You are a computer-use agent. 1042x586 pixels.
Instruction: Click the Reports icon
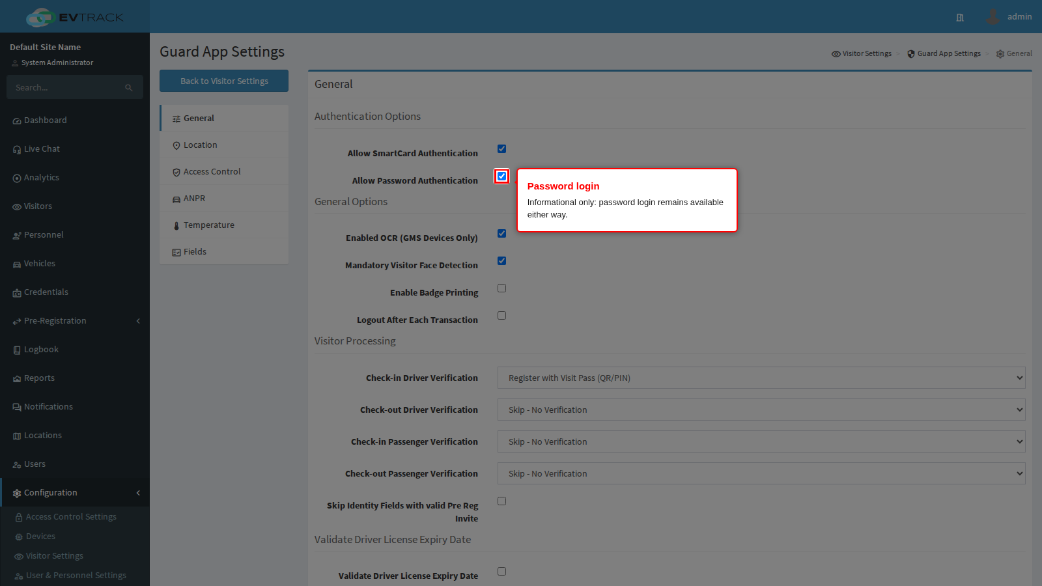click(x=17, y=379)
